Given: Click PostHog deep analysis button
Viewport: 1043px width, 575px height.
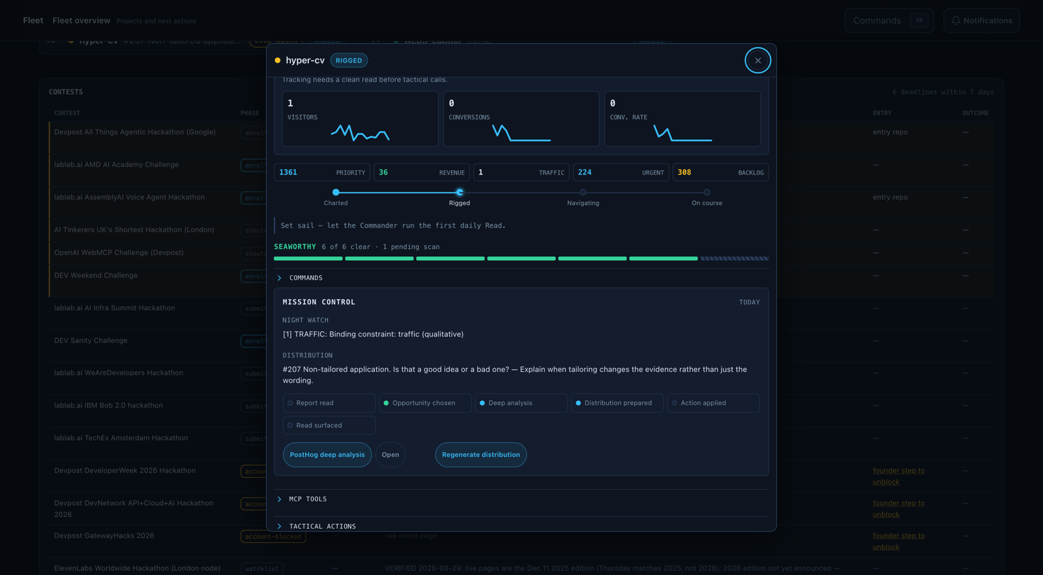Looking at the screenshot, I should (x=327, y=454).
